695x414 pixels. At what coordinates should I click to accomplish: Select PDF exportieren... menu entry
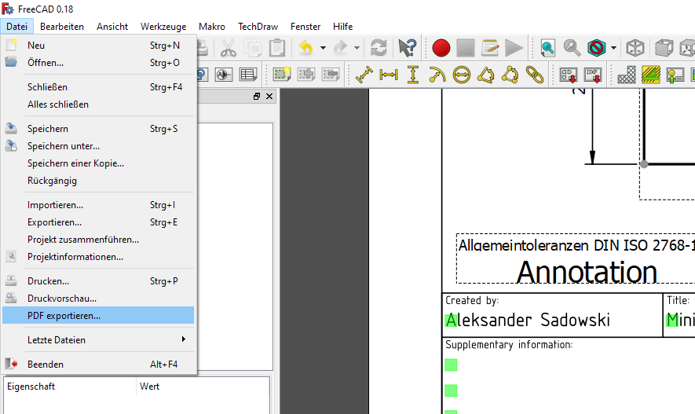click(98, 315)
